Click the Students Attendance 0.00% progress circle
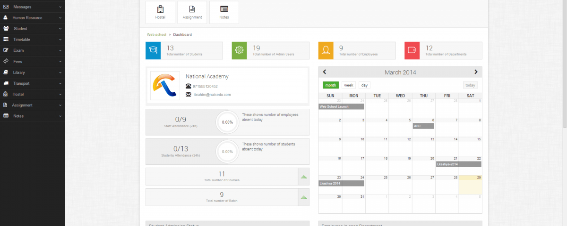Screen dimensions: 567x226 [227, 152]
